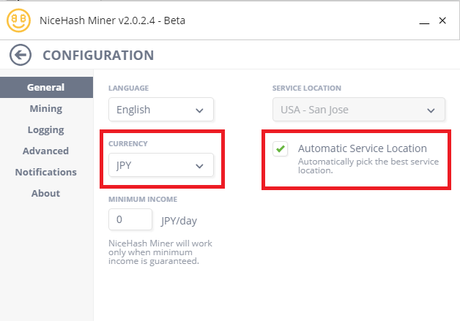Click the back arrow icon
460x321 pixels.
pos(20,55)
